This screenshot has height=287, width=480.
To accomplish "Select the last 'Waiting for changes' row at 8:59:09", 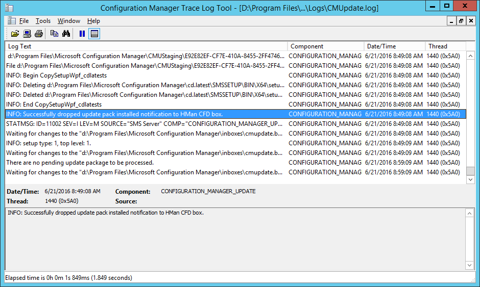I will [236, 172].
